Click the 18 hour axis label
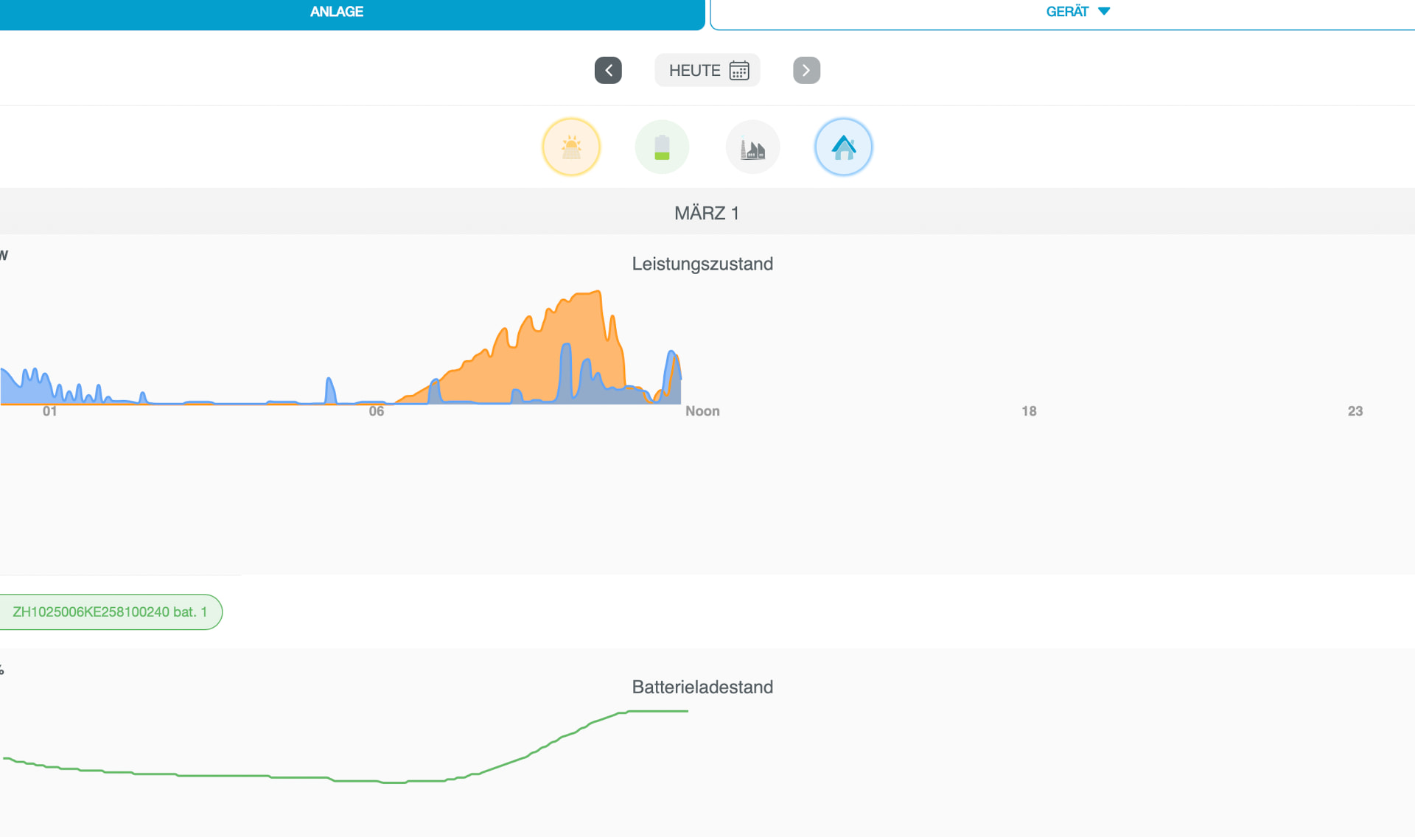Image resolution: width=1415 pixels, height=837 pixels. [1029, 411]
